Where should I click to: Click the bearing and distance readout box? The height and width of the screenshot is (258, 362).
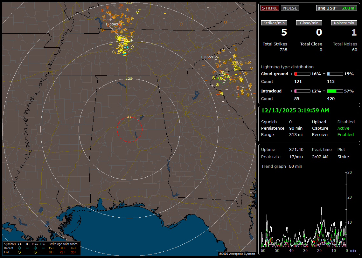tap(337, 8)
